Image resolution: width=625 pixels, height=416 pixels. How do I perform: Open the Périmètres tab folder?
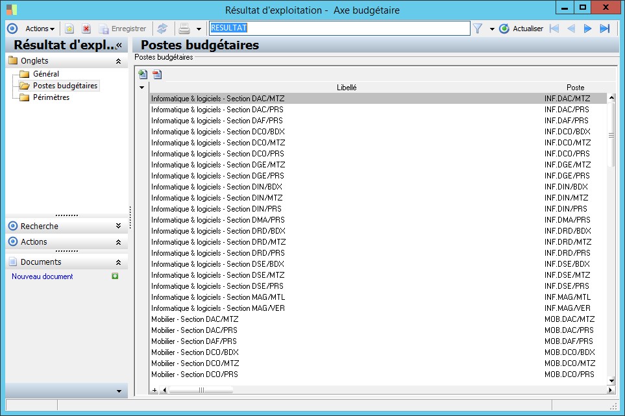51,97
